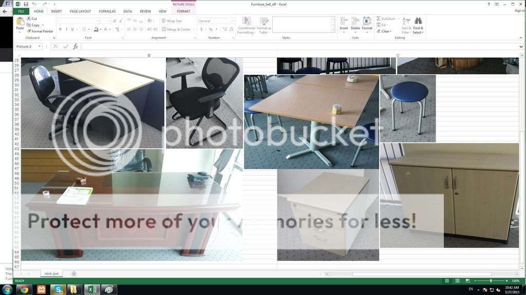Viewport: 526px width, 295px height.
Task: Switch to the PAGE LAYOUT tab
Action: tap(80, 11)
